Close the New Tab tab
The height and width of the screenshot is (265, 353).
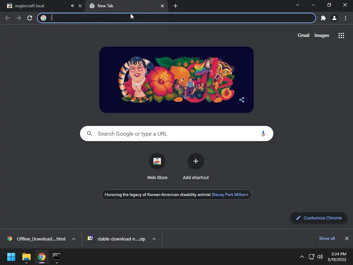coord(162,6)
